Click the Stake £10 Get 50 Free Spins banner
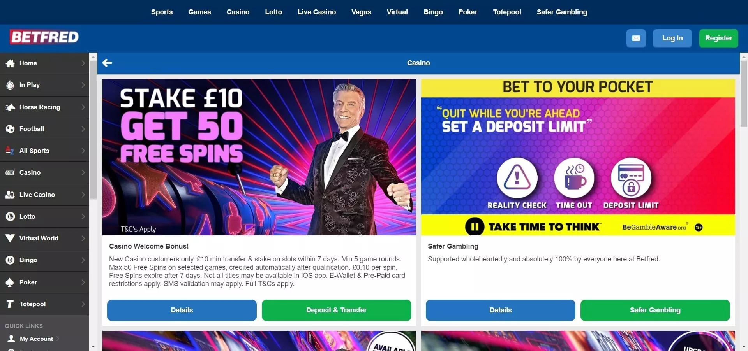The image size is (748, 351). [259, 157]
